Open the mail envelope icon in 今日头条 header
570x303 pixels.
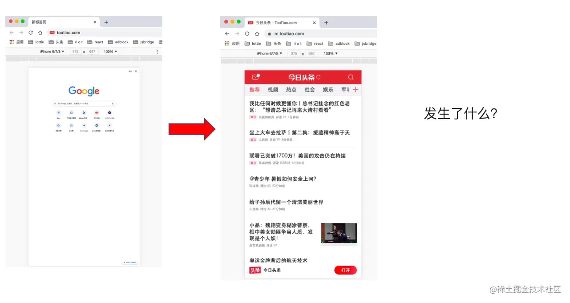[x=255, y=77]
